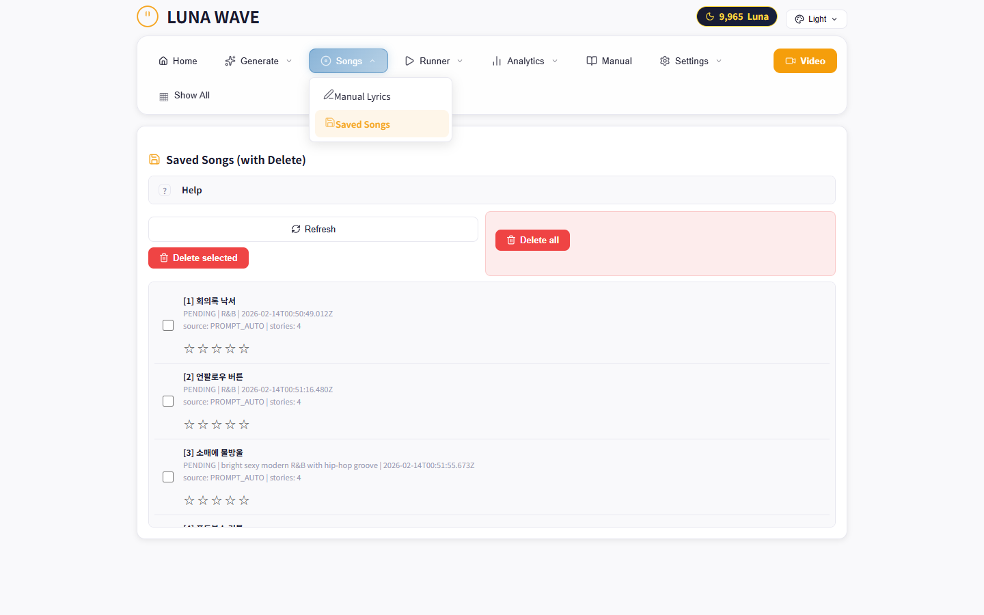Click the Manual book icon
The image size is (984, 615).
(x=592, y=61)
